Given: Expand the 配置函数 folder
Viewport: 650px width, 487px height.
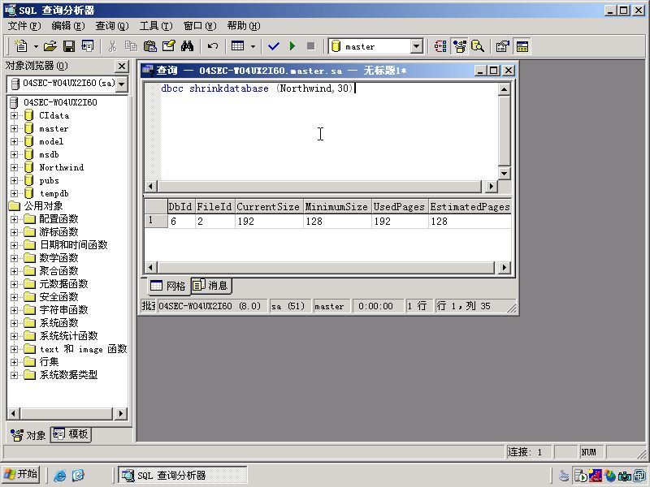Looking at the screenshot, I should (14, 219).
